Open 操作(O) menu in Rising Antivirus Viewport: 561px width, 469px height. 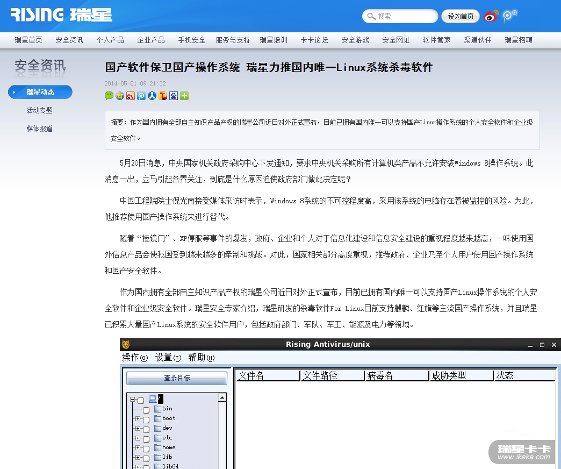[135, 357]
